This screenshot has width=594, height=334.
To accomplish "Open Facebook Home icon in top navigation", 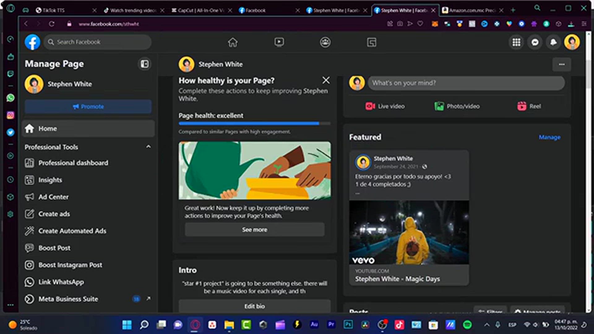I will tap(233, 42).
